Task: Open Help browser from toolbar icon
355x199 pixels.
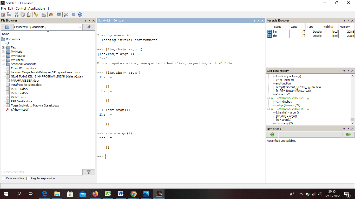Action: point(80,15)
